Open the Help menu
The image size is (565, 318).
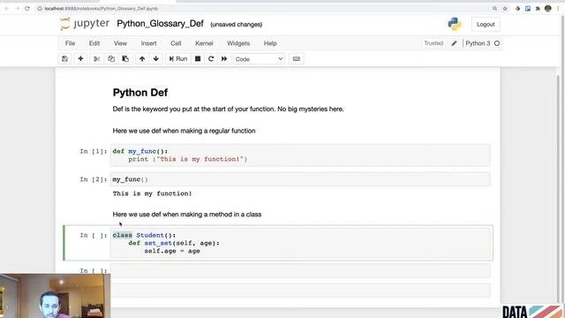pos(270,43)
